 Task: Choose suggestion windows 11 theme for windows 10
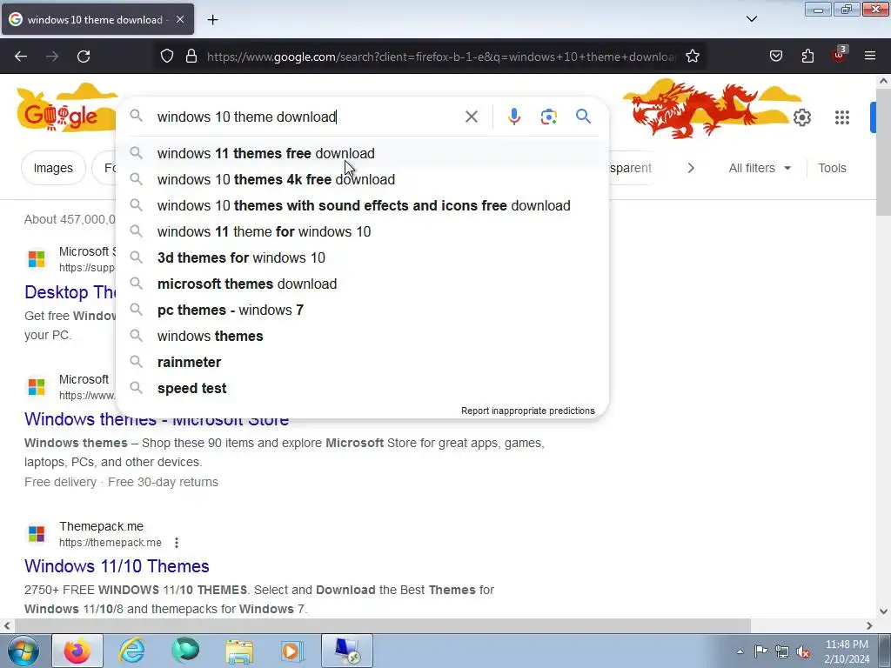click(x=363, y=231)
